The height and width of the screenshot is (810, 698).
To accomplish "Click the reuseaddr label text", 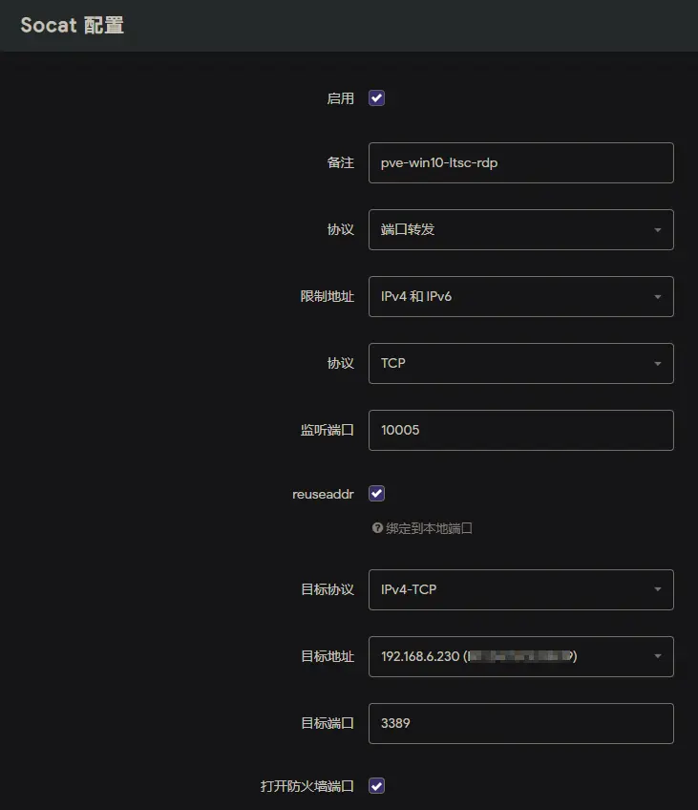I will pyautogui.click(x=323, y=494).
